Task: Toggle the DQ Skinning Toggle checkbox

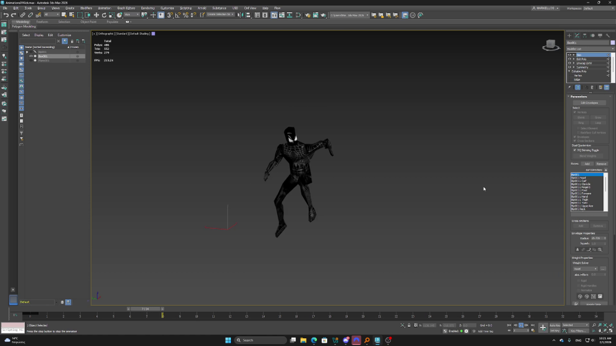Action: (x=574, y=150)
